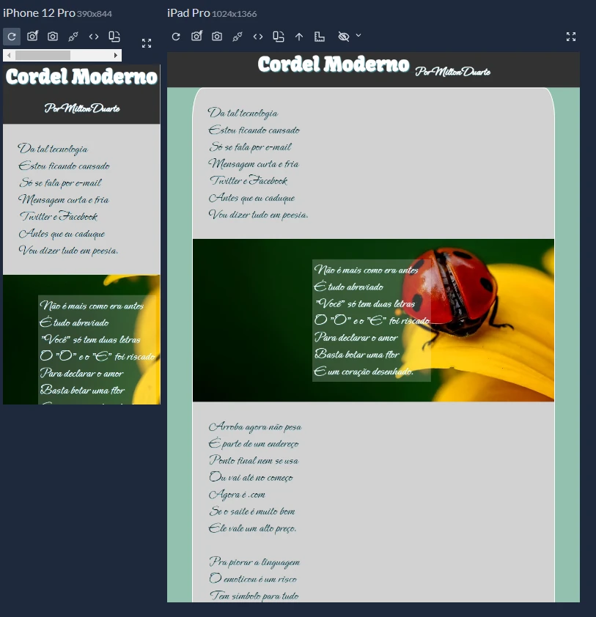596x617 pixels.
Task: Reload the iPhone 12 Pro preview
Action: (12, 37)
